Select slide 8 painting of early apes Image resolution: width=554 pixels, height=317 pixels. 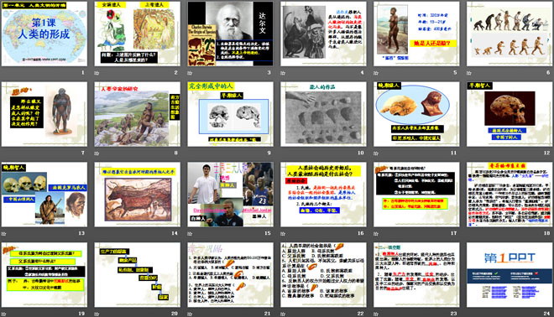[137, 114]
